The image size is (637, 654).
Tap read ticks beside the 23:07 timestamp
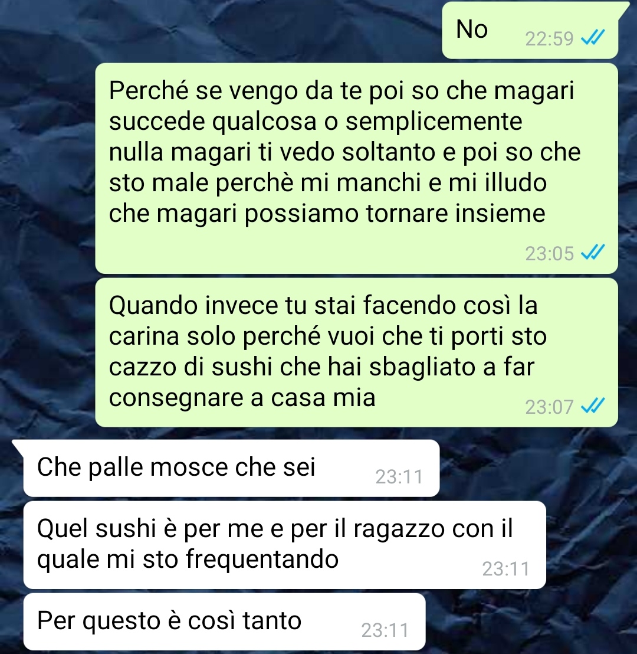[592, 406]
